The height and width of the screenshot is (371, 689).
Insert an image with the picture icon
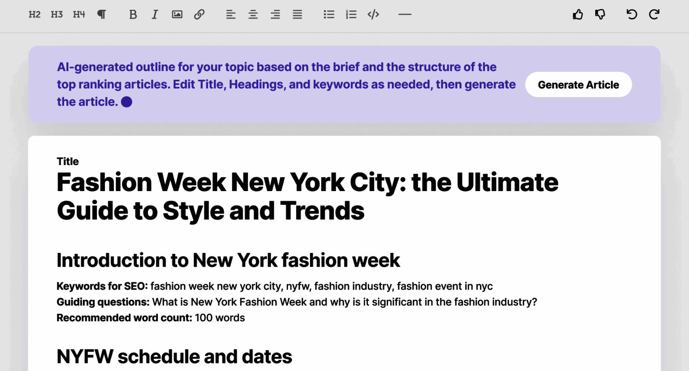[177, 14]
